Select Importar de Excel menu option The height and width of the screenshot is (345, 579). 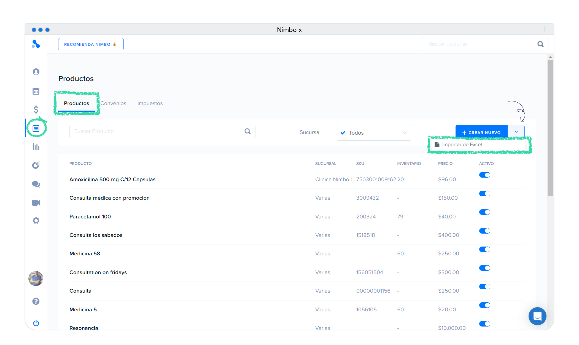click(462, 145)
